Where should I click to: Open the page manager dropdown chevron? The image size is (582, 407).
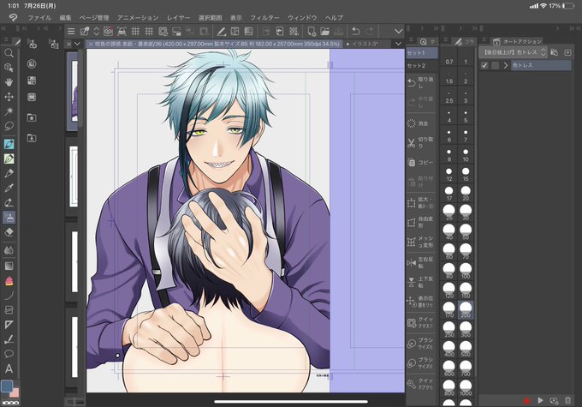click(77, 44)
